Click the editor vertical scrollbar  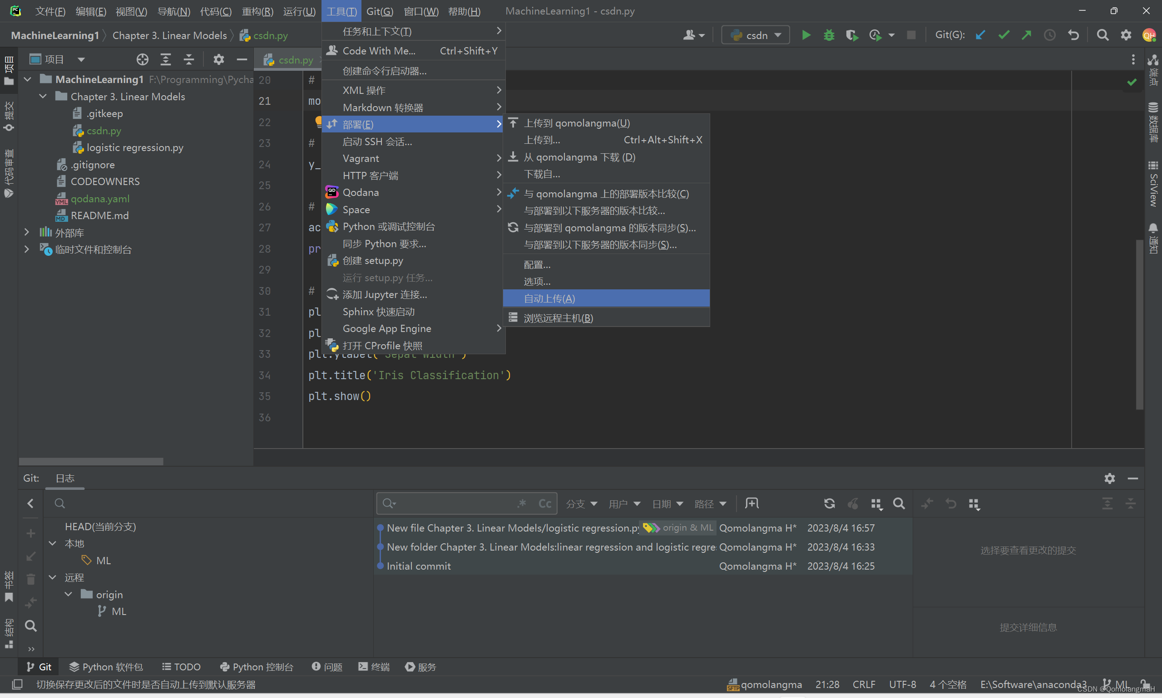(1139, 325)
